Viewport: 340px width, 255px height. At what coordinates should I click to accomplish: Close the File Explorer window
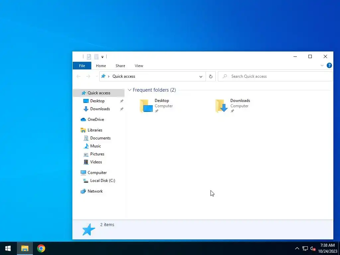tap(325, 56)
